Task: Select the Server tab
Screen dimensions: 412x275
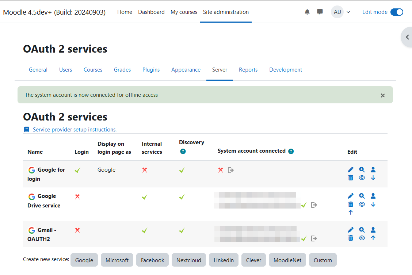Action: 220,70
